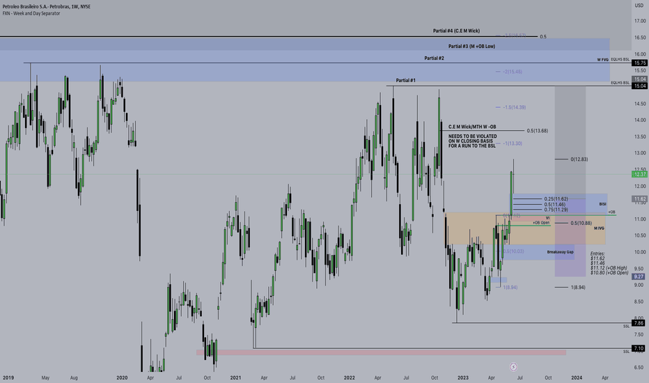This screenshot has height=383, width=649.
Task: Click the current price tag 12.37
Action: pyautogui.click(x=639, y=174)
